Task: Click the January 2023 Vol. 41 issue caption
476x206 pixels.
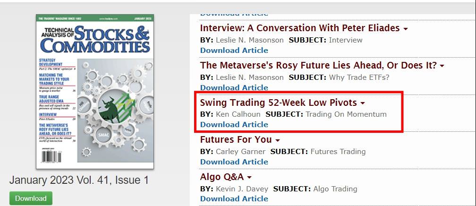Action: (79, 180)
